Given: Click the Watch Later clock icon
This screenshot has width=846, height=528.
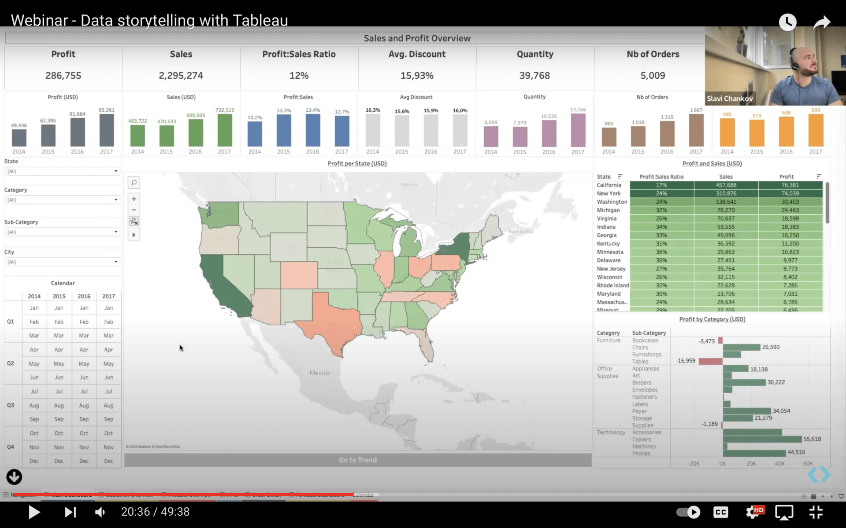Looking at the screenshot, I should coord(788,22).
